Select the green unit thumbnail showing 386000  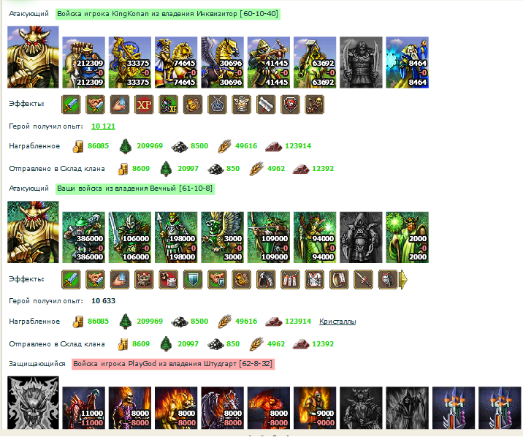click(x=84, y=237)
